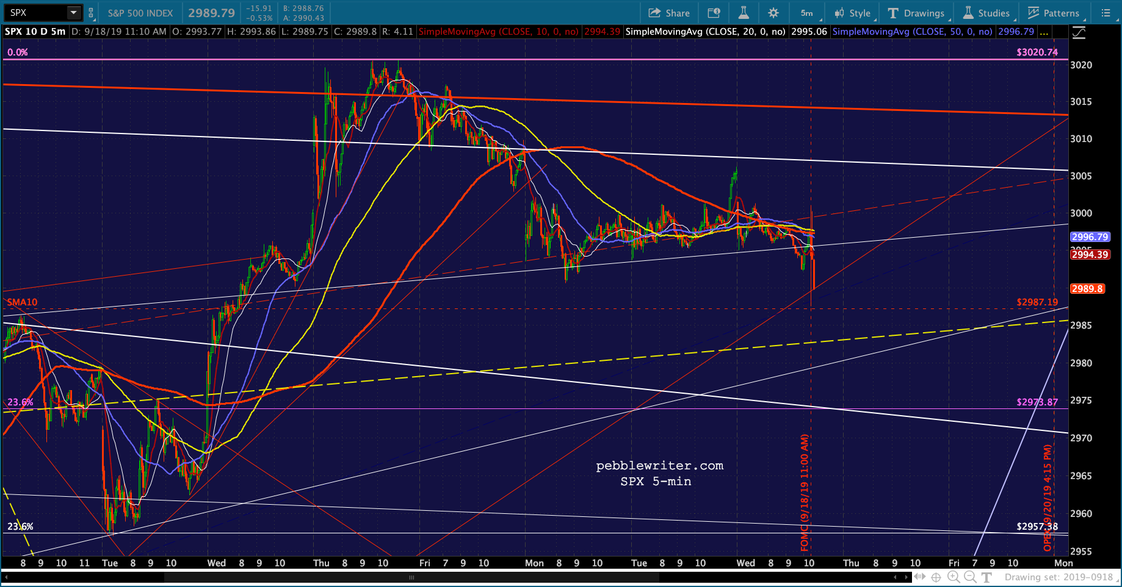Open the Drawings menu
1122x587 pixels.
tap(916, 13)
